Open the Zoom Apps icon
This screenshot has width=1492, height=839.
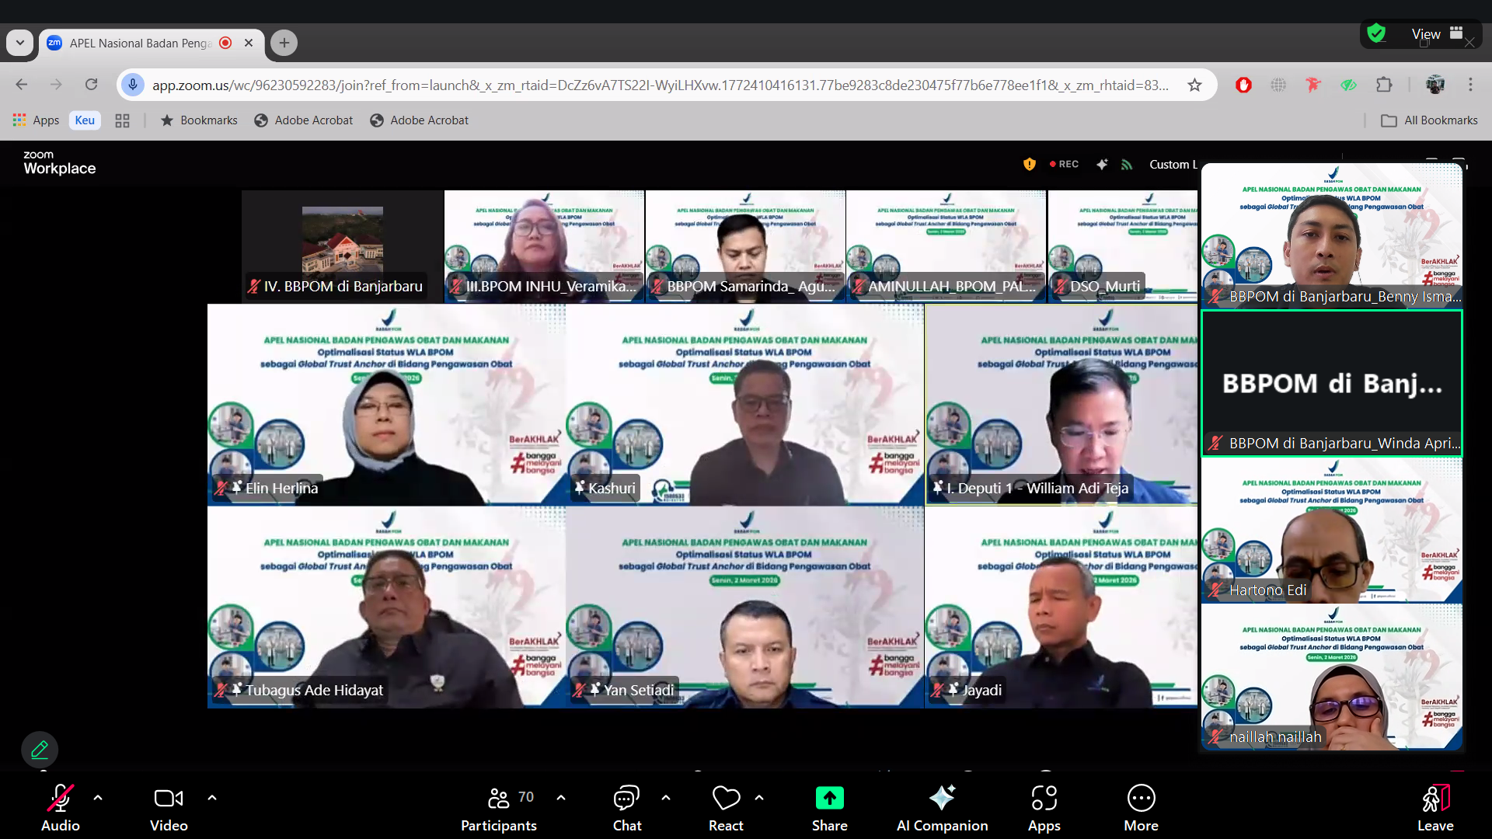coord(1044,799)
